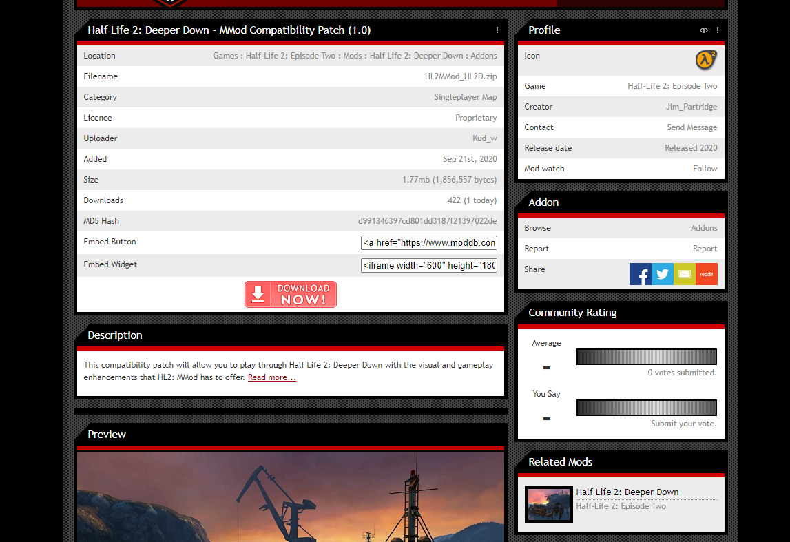Select the Embed Widget iframe code field
Screen dimensions: 790x542
coord(429,265)
